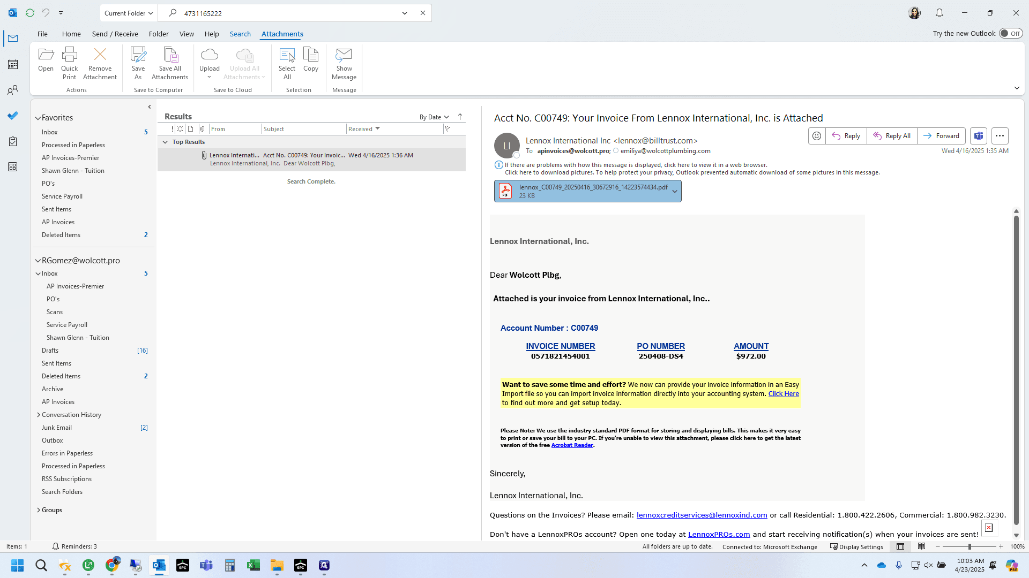Click Reply All button
This screenshot has width=1029, height=578.
click(892, 136)
